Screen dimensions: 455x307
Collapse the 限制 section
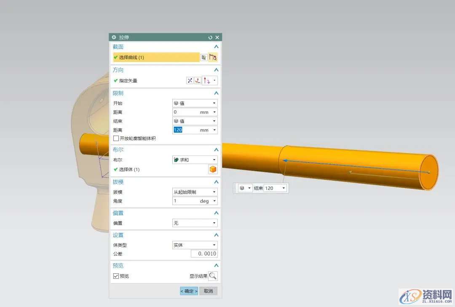pos(216,93)
